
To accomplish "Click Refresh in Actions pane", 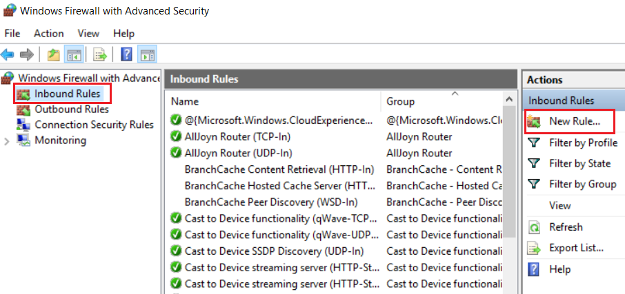I will pyautogui.click(x=566, y=227).
